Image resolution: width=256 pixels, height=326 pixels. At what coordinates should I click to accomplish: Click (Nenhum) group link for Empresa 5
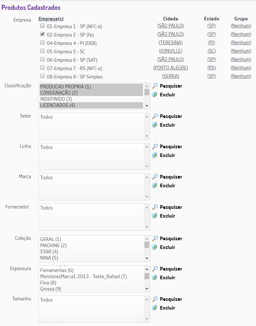pyautogui.click(x=241, y=51)
